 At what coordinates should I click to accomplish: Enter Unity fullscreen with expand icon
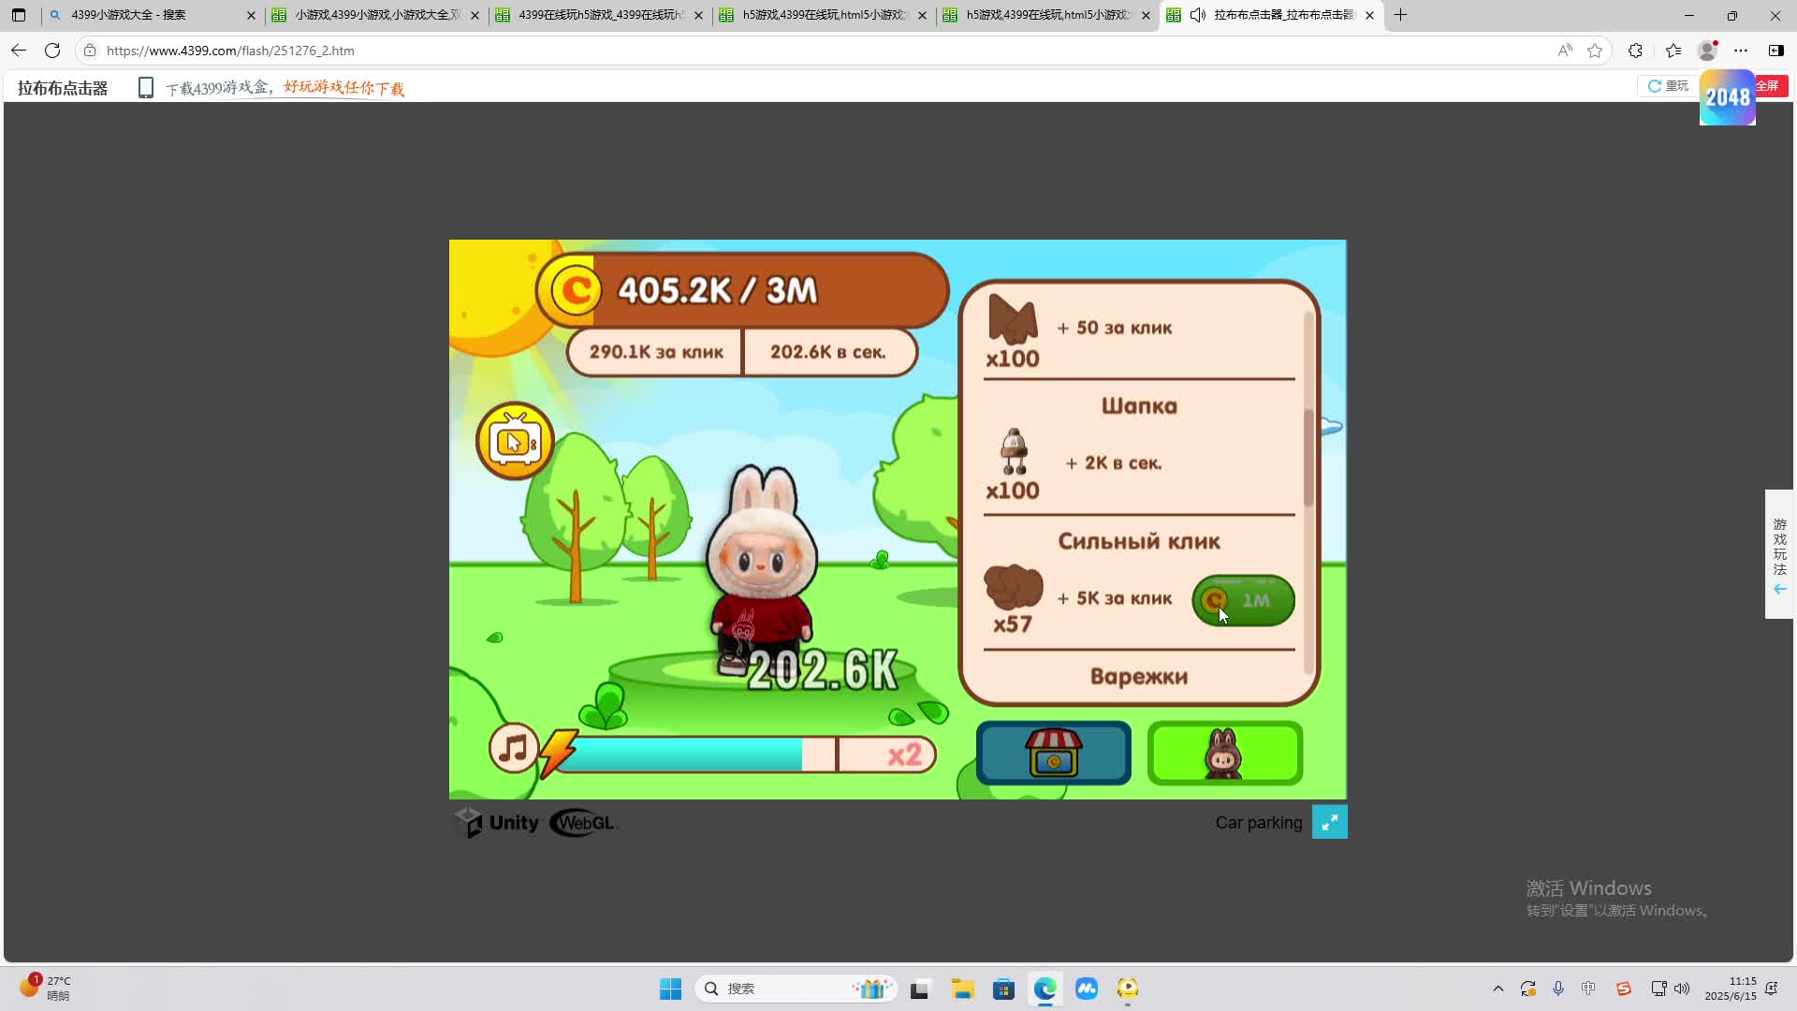coord(1329,822)
